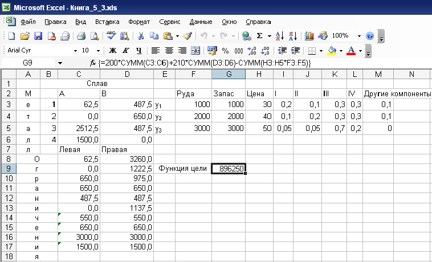The width and height of the screenshot is (432, 262).
Task: Open a file with the folder icon
Action: [x=25, y=36]
